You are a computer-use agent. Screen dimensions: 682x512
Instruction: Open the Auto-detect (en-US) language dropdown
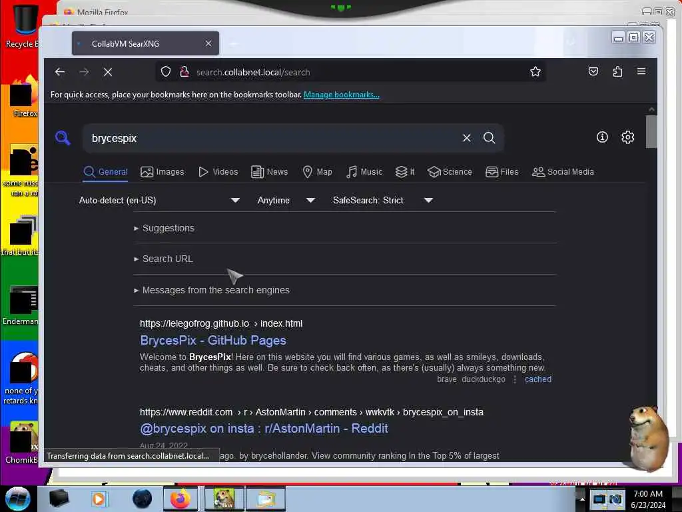pos(159,200)
